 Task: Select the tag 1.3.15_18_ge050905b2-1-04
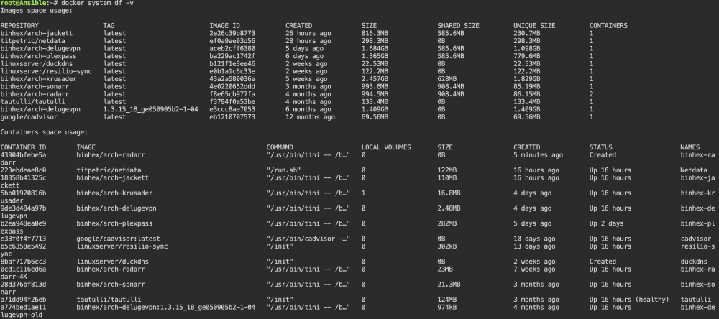point(150,109)
